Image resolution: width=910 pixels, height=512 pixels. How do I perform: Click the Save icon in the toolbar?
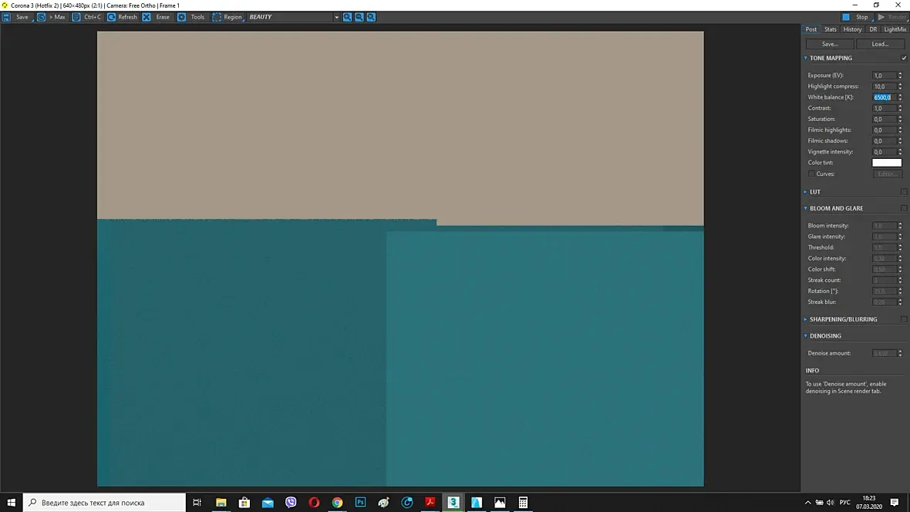coord(6,18)
